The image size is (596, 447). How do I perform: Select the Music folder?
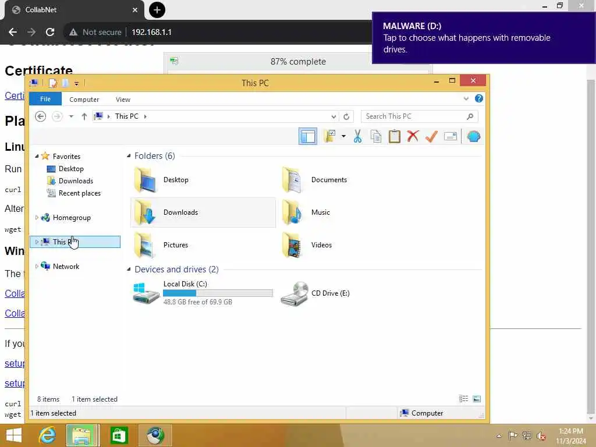tap(306, 212)
